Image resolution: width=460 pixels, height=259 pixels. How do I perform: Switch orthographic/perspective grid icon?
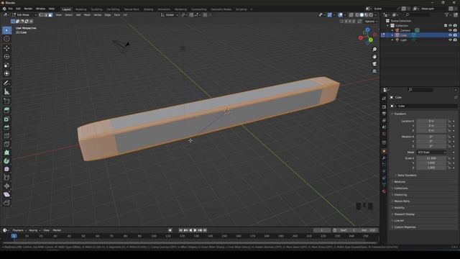(374, 71)
